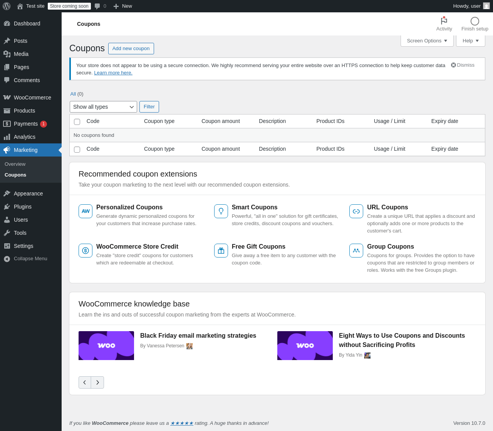
Task: Expand the Help tab
Action: click(x=470, y=41)
